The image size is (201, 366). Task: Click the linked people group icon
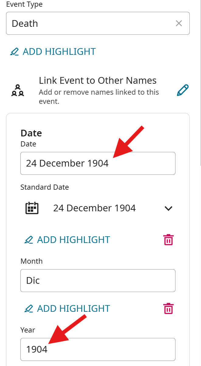pos(18,90)
